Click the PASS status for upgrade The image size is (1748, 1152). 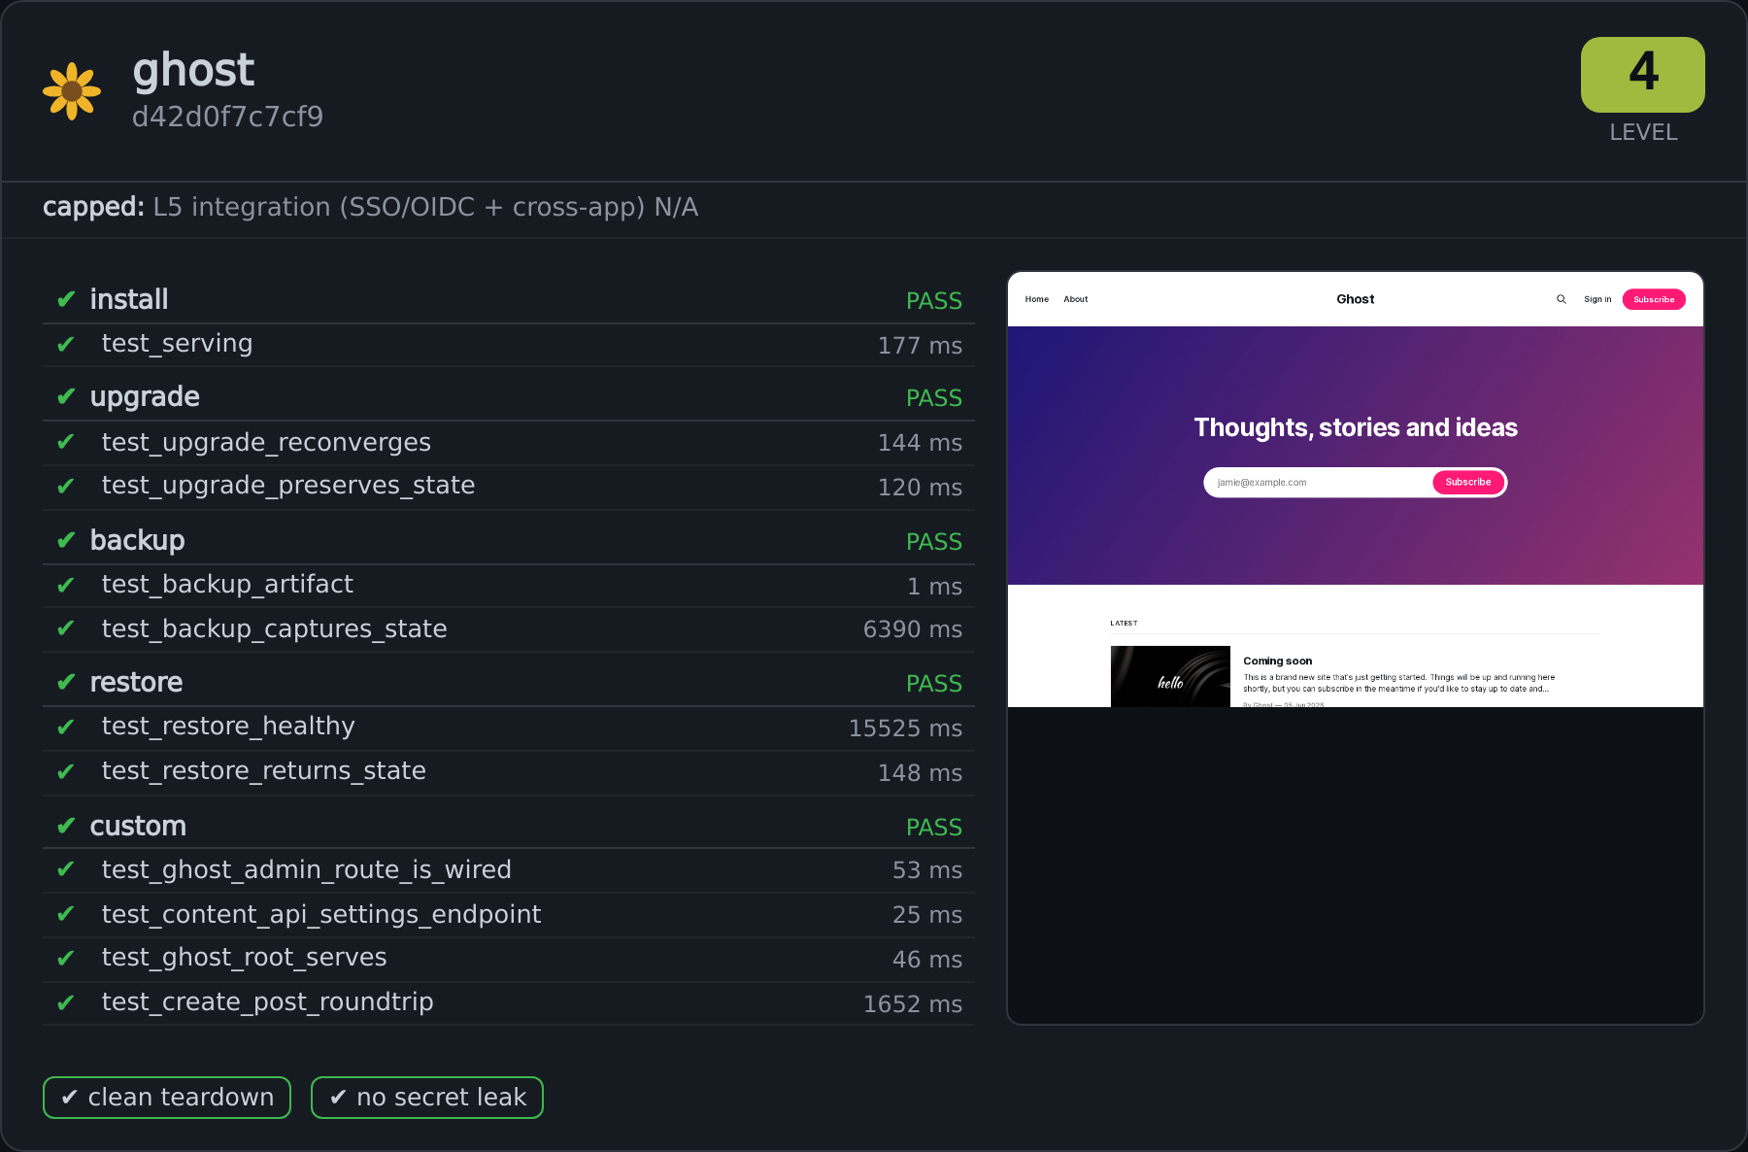(934, 398)
